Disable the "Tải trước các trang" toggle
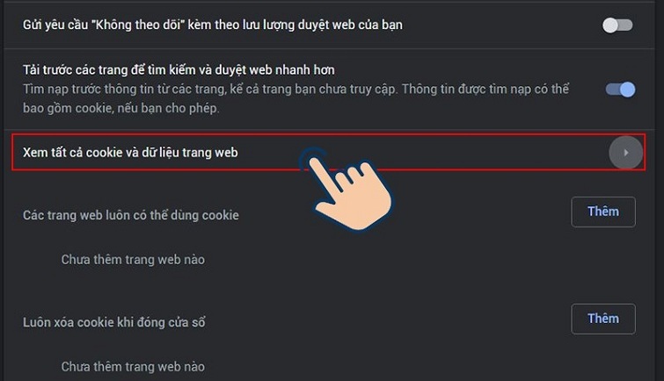 point(620,90)
